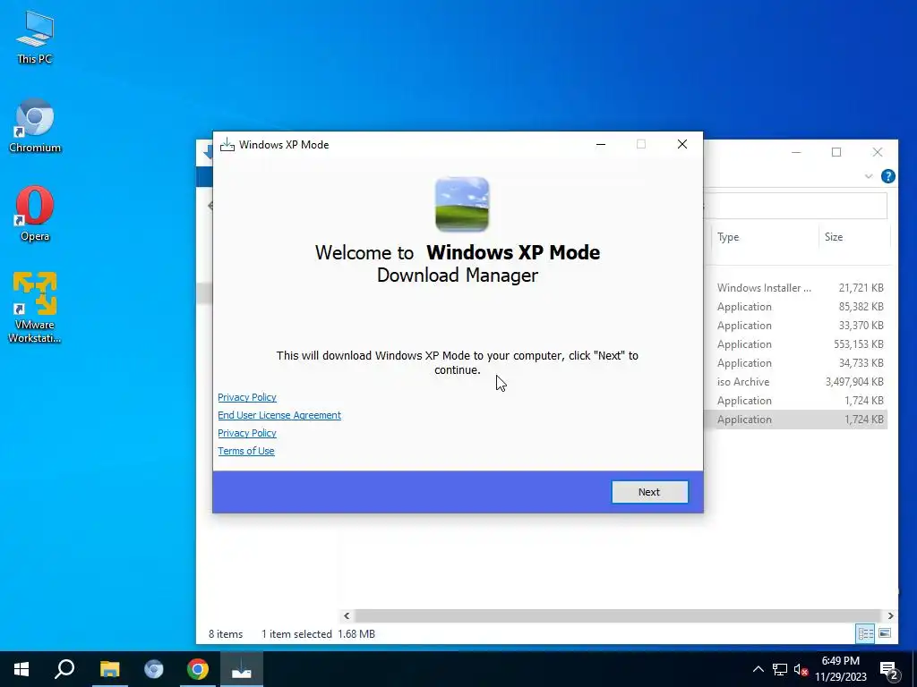Click the muted volume tray icon

801,669
